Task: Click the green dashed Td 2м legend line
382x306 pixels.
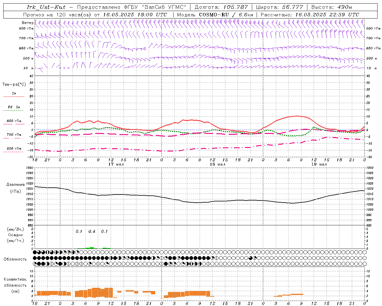Action: 13,111
